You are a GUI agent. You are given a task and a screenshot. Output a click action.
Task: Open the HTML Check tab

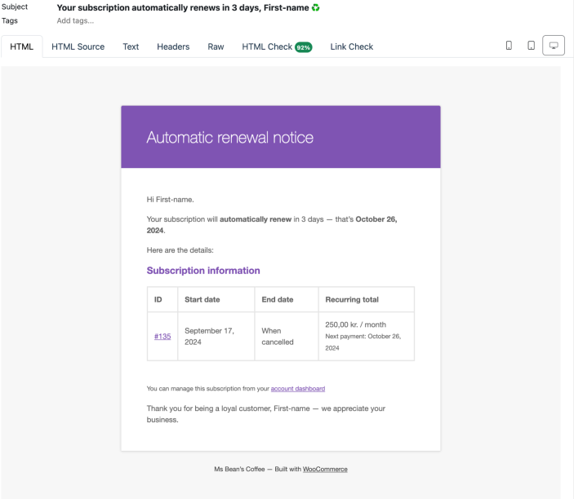(x=277, y=46)
